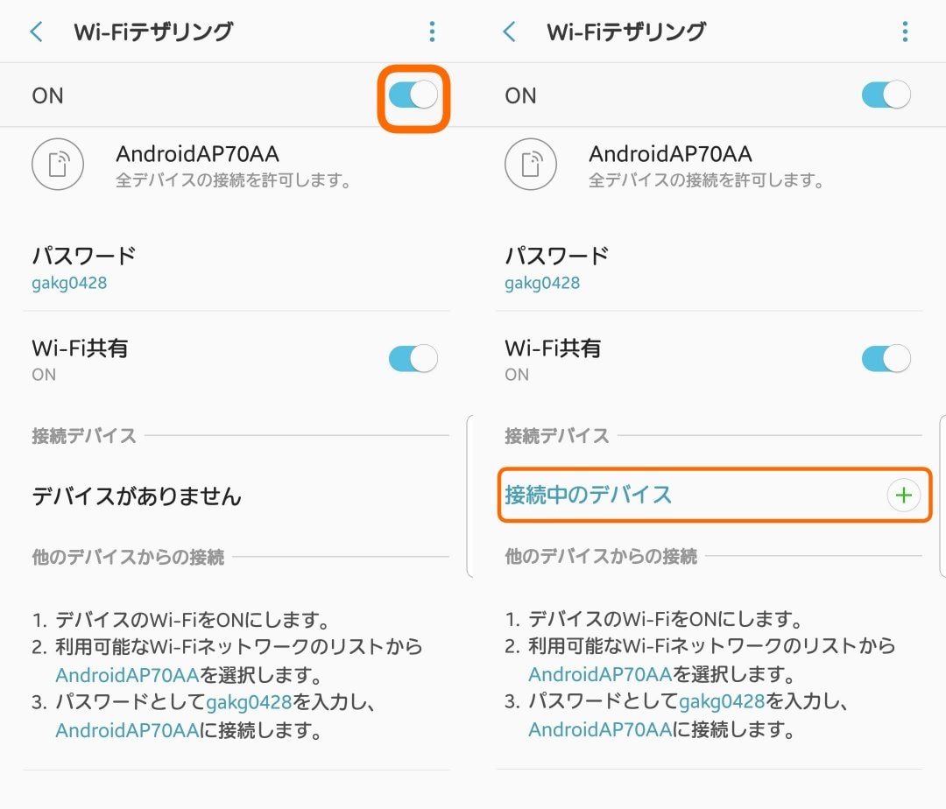The height and width of the screenshot is (809, 946).
Task: Open the パスワード setting on the left screen
Action: [x=84, y=267]
